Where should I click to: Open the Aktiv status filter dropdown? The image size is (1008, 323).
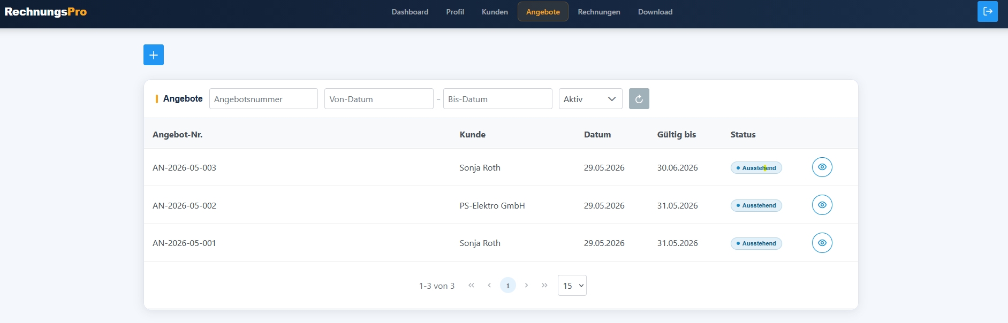tap(590, 99)
